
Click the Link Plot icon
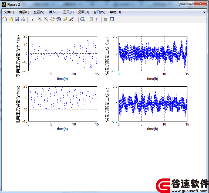point(83,19)
